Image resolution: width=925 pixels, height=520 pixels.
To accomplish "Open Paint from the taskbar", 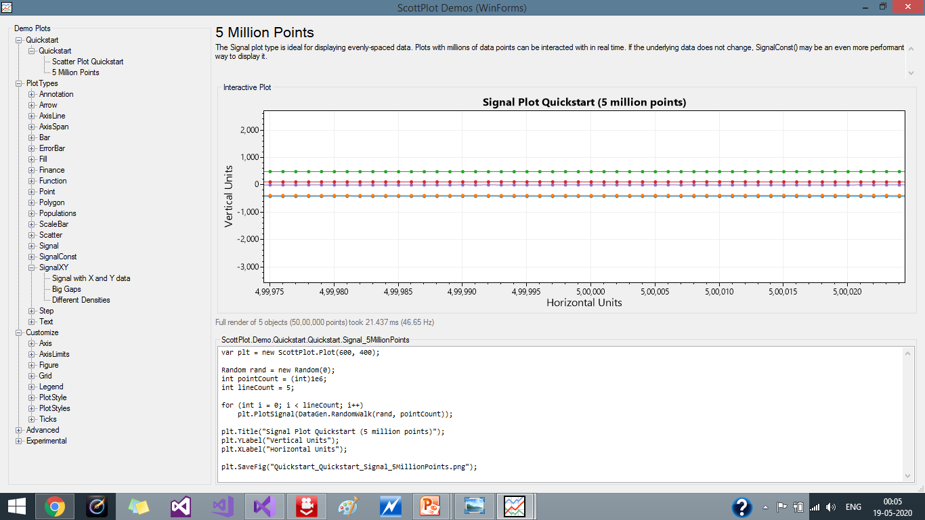I will coord(348,506).
